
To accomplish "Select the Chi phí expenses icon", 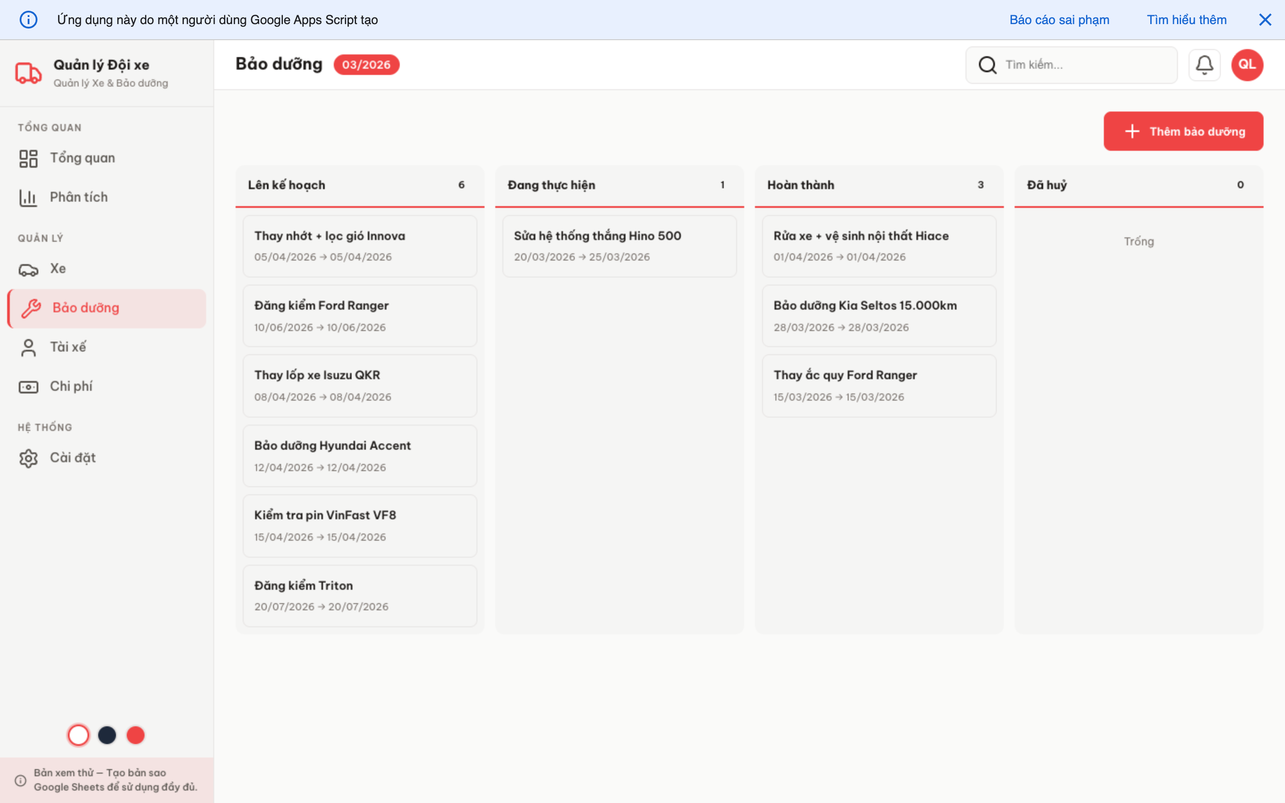I will pyautogui.click(x=28, y=386).
